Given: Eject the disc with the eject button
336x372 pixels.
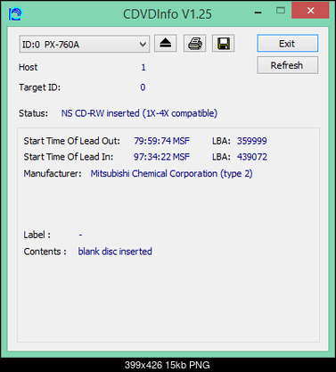Looking at the screenshot, I should click(166, 44).
